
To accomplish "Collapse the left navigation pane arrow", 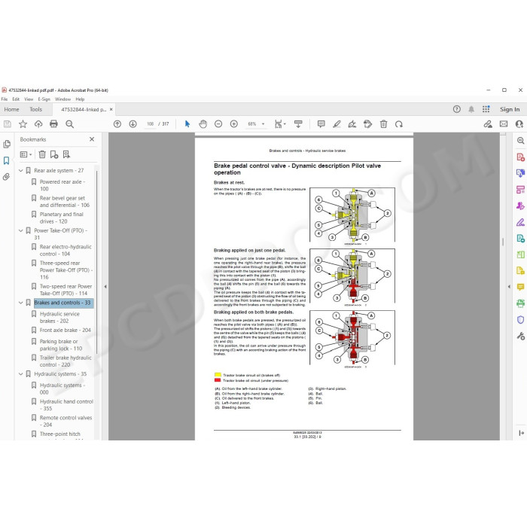I will 105,287.
